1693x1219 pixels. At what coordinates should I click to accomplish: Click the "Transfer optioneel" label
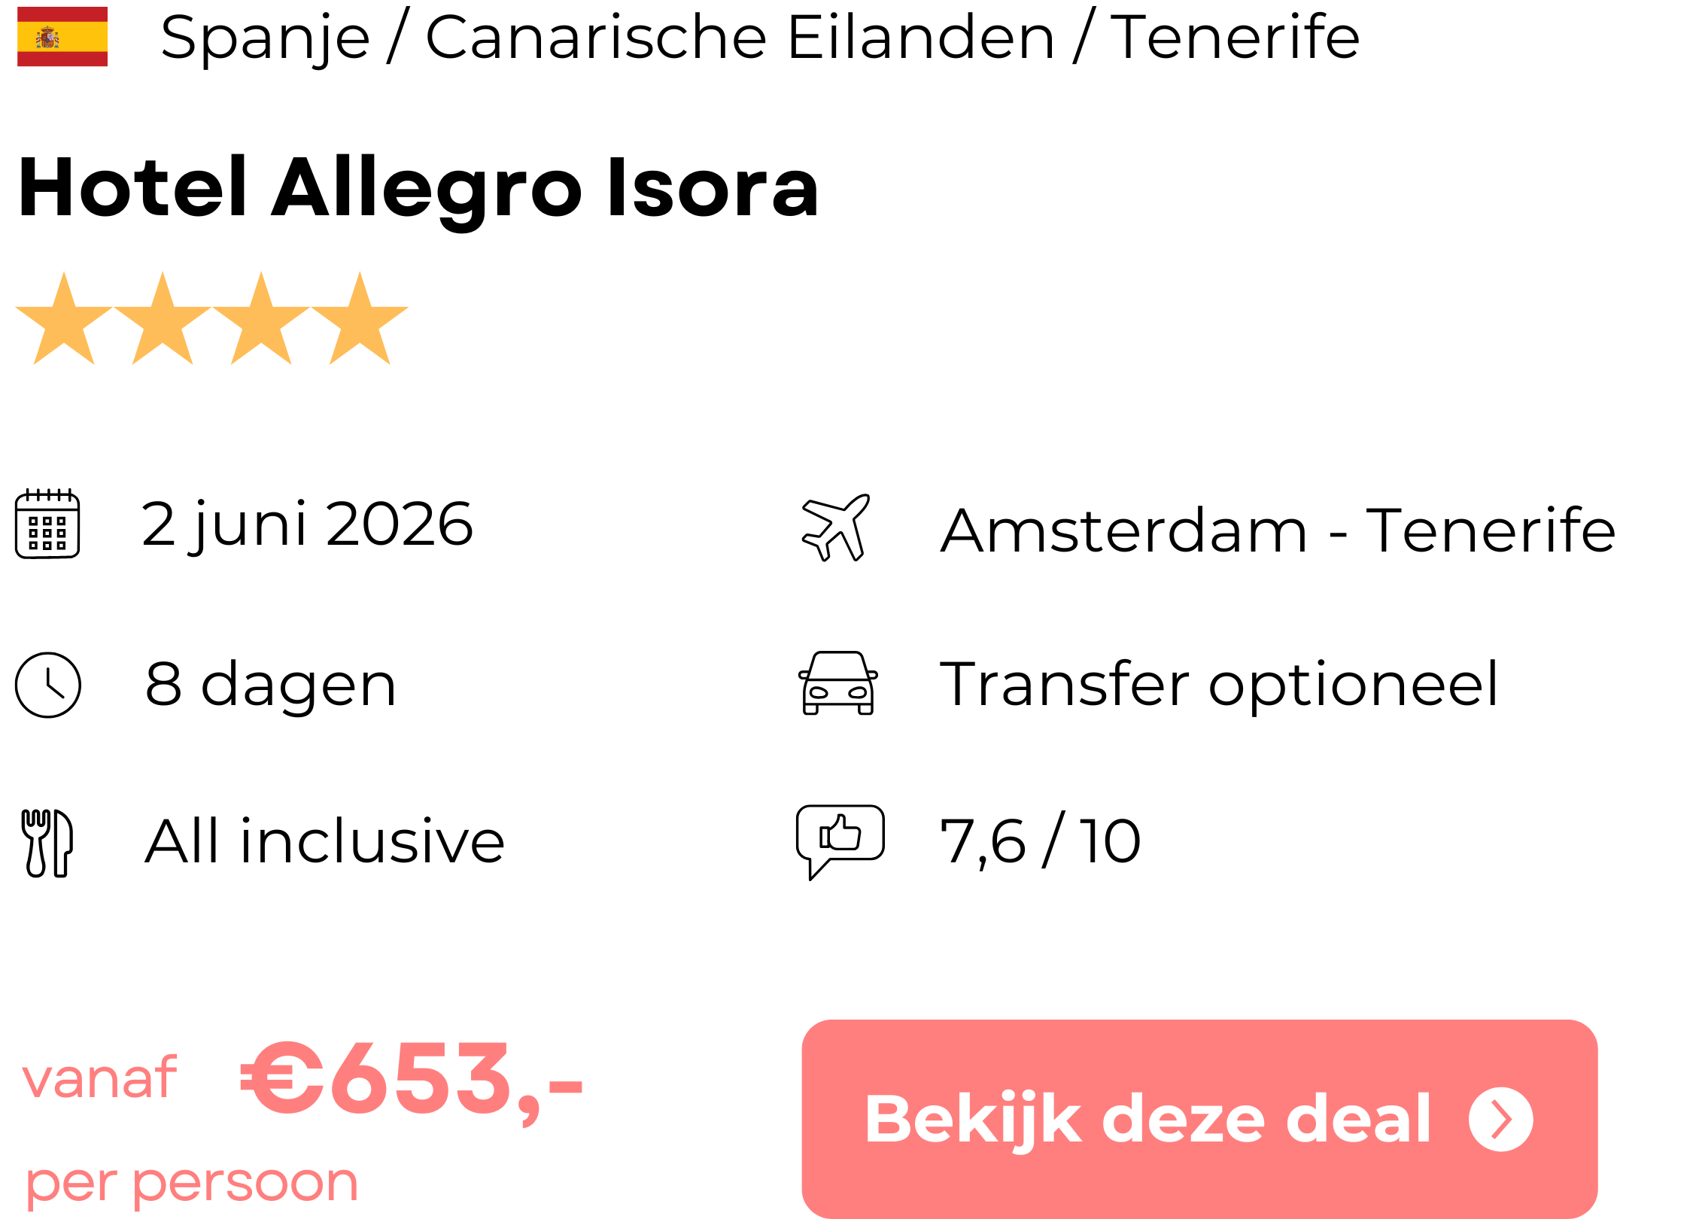pyautogui.click(x=1219, y=685)
